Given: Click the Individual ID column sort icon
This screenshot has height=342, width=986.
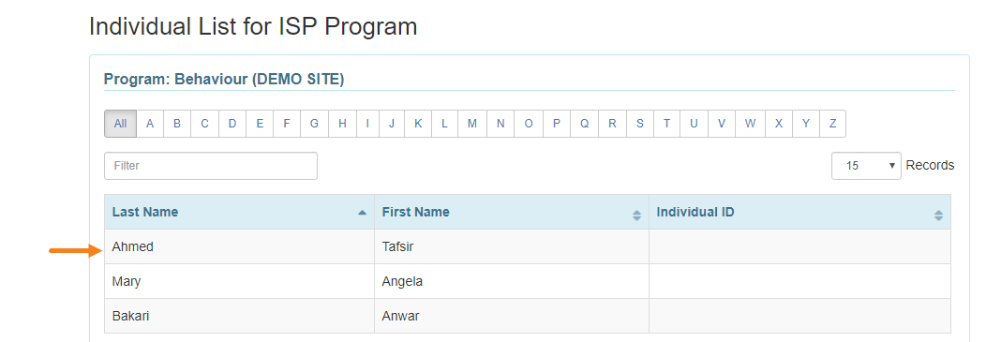Looking at the screenshot, I should (x=938, y=216).
